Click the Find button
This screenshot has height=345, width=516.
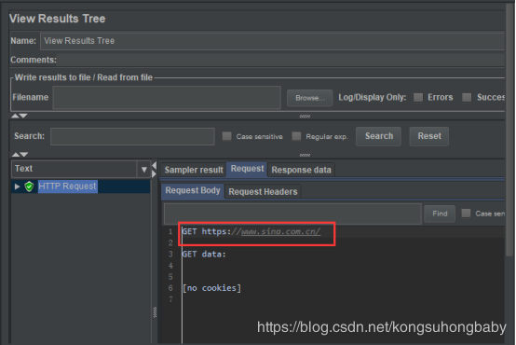[x=440, y=214]
